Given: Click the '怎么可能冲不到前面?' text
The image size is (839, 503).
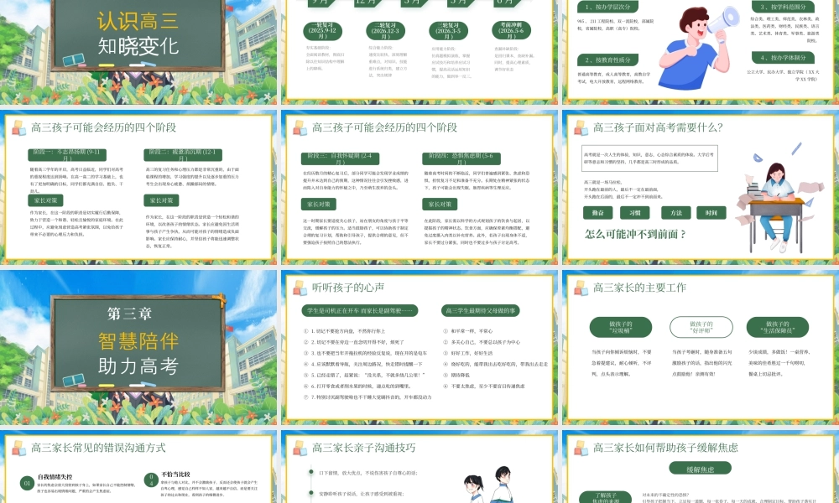Looking at the screenshot, I should [x=635, y=234].
